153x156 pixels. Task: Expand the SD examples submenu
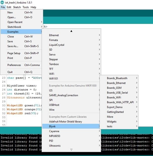[71, 50]
